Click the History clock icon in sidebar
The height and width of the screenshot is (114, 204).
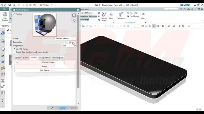3,49
